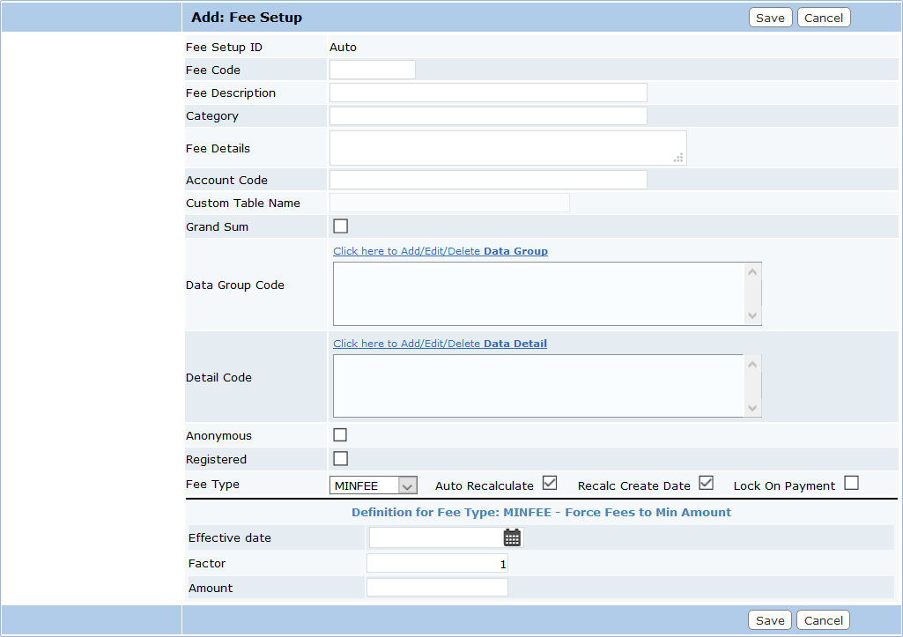The height and width of the screenshot is (637, 903).
Task: Open the Effective date calendar picker
Action: [x=512, y=537]
